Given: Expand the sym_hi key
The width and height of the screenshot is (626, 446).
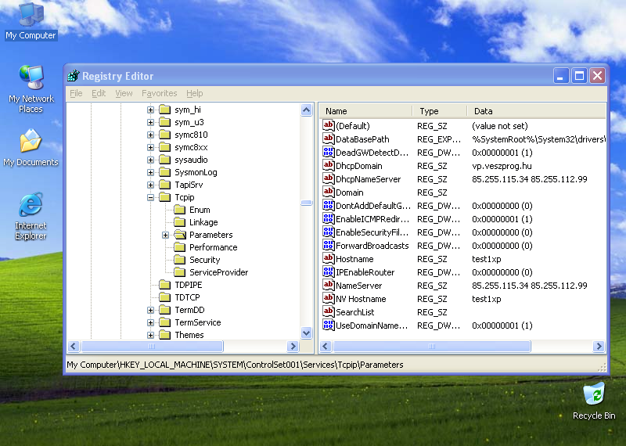Looking at the screenshot, I should pyautogui.click(x=150, y=110).
